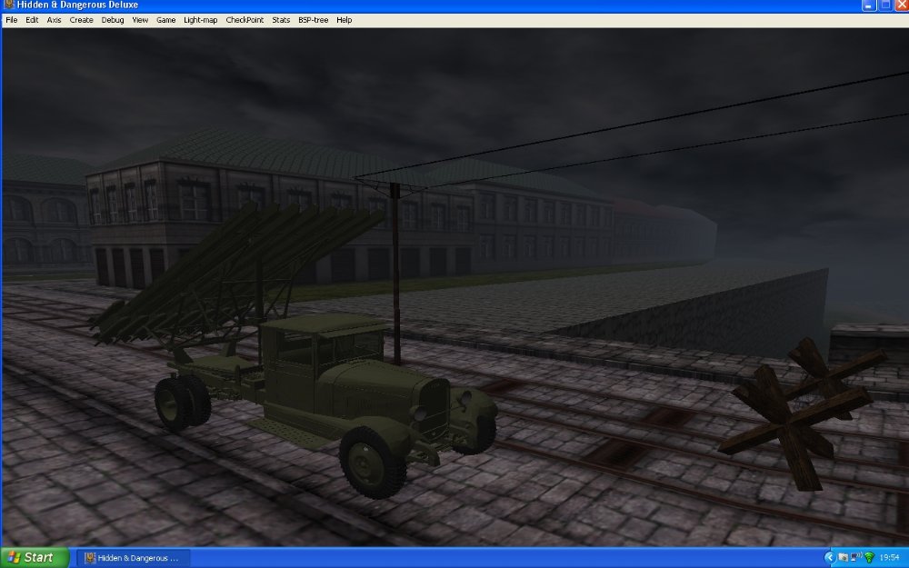Open the CheckPoint menu

[x=244, y=19]
